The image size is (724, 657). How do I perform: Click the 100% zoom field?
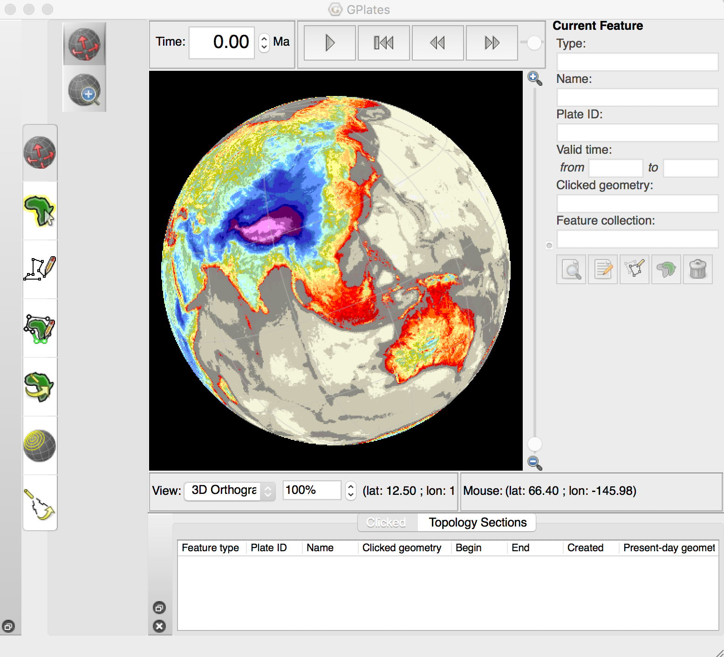coord(312,490)
